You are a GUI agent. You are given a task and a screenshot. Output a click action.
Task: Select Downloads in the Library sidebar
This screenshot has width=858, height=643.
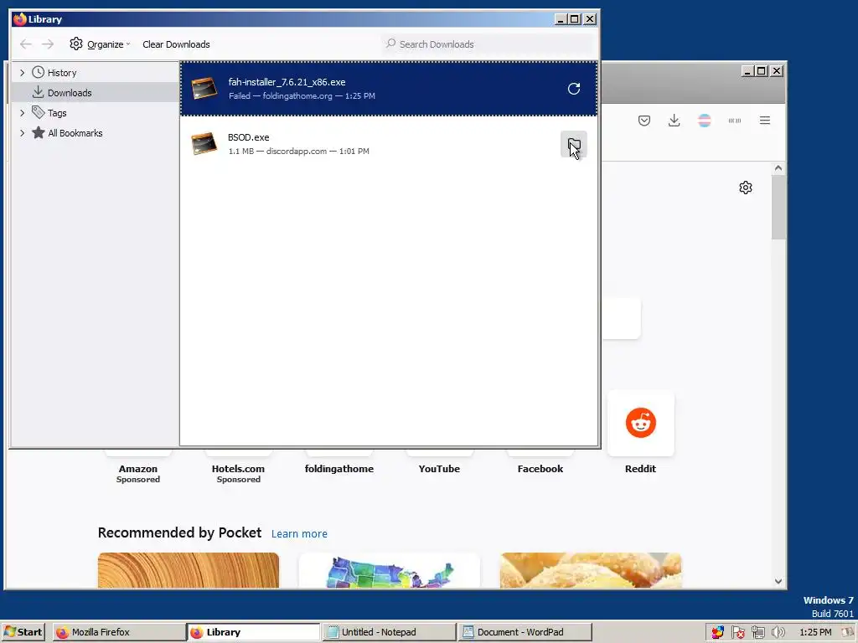(95, 92)
